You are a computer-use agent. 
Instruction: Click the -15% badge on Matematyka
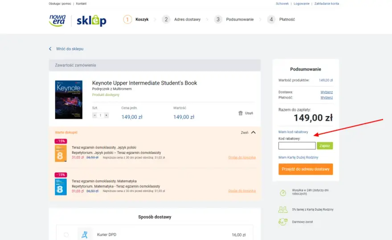click(61, 175)
